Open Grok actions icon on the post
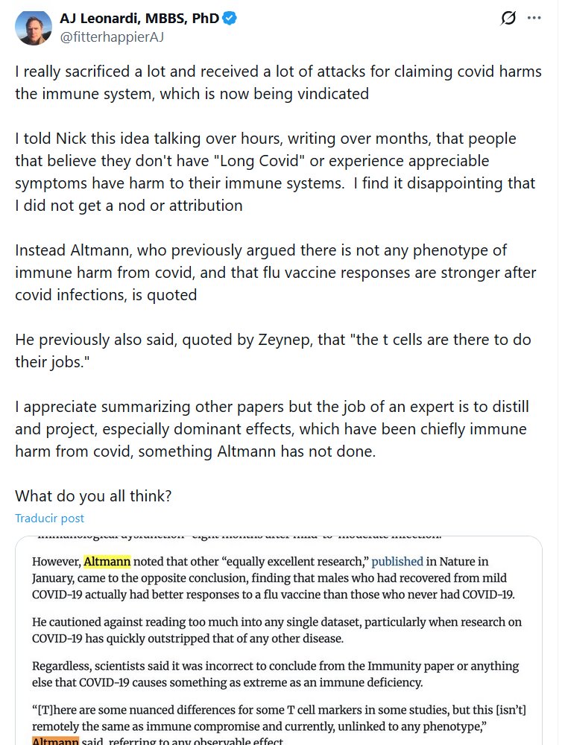 [x=508, y=18]
